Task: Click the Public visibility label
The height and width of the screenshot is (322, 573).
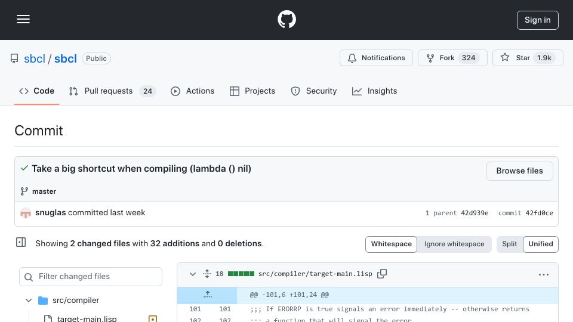Action: coord(96,58)
